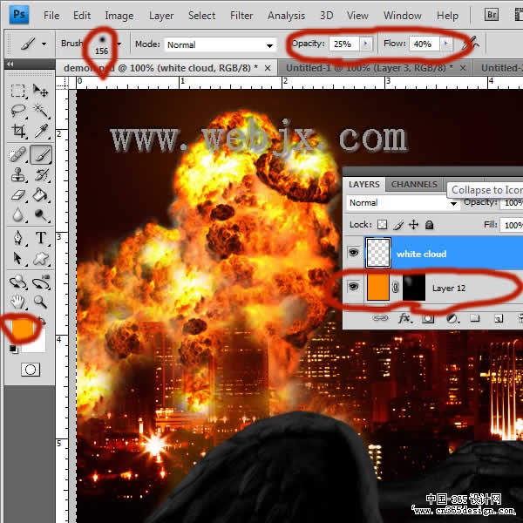
Task: Create new fill or adjustment layer
Action: point(452,318)
